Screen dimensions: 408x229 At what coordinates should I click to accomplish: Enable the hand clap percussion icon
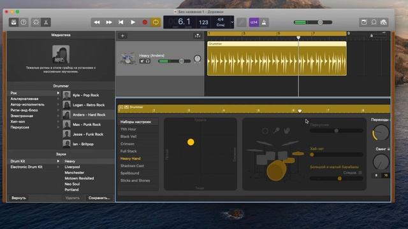[287, 130]
